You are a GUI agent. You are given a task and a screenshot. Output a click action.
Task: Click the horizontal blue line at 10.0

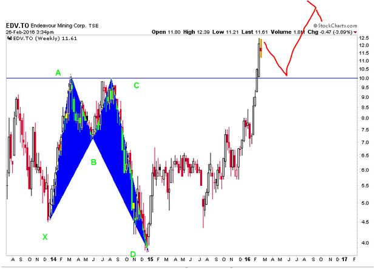[182, 78]
